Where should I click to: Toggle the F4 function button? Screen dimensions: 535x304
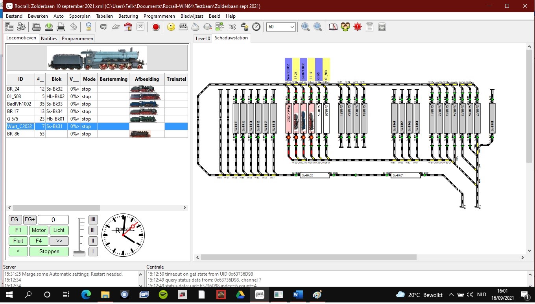(39, 241)
